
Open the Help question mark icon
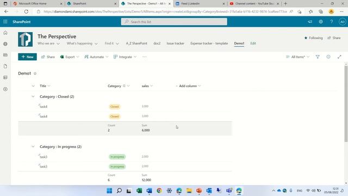tap(331, 22)
